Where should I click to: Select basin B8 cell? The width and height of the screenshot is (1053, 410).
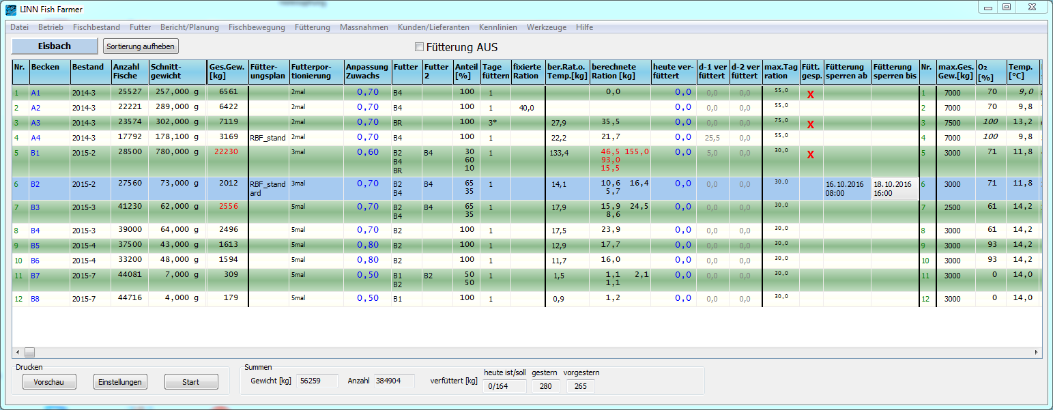tap(49, 298)
